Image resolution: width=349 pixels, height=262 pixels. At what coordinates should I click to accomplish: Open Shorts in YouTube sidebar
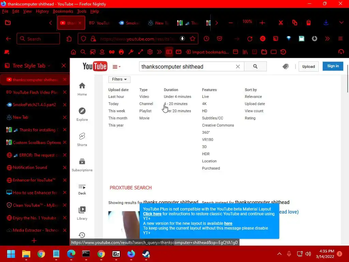coord(82,140)
